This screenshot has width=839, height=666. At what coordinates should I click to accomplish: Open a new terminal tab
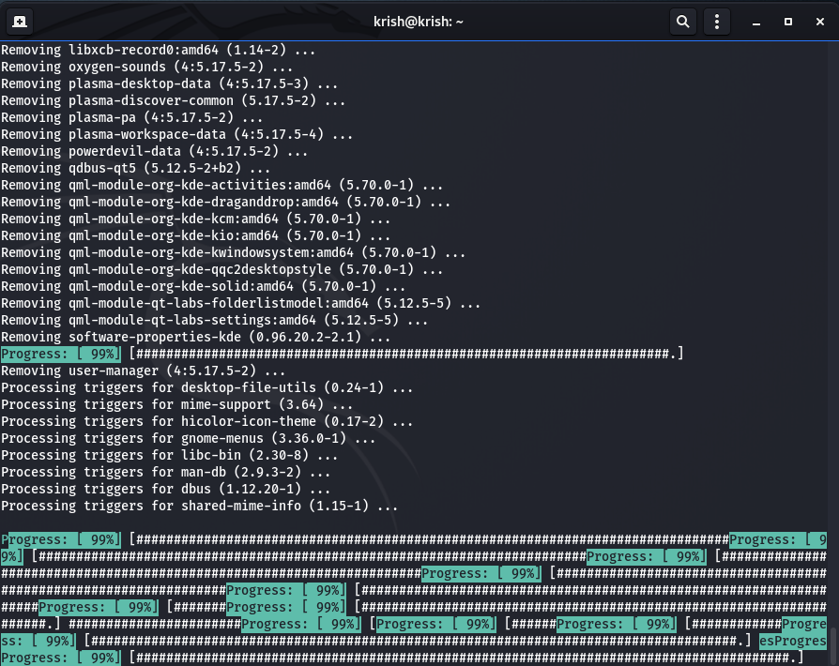tap(20, 21)
